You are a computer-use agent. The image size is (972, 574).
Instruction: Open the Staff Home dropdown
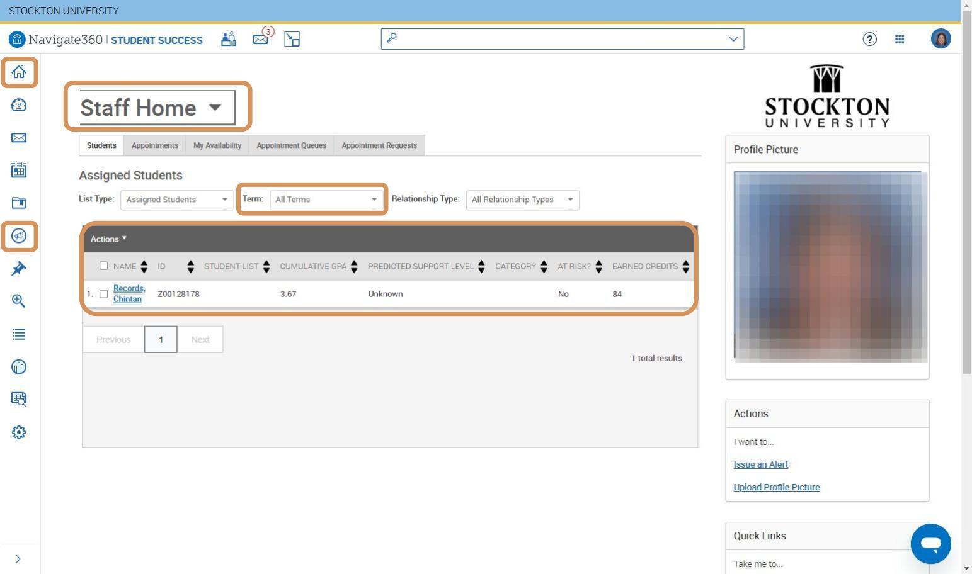157,108
